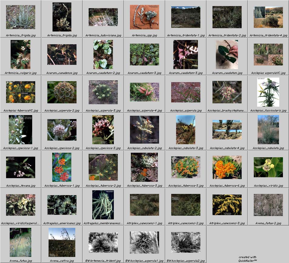Select the Asclepias_fascicularis.jpg thumbnail
Image resolution: width=289 pixels, height=263 pixels.
[x=268, y=92]
